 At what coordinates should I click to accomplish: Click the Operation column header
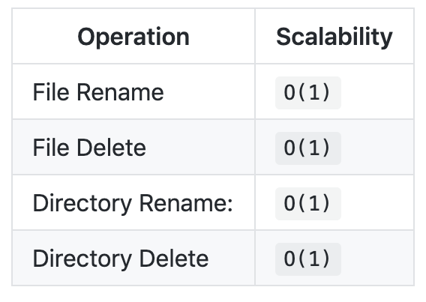tap(133, 36)
